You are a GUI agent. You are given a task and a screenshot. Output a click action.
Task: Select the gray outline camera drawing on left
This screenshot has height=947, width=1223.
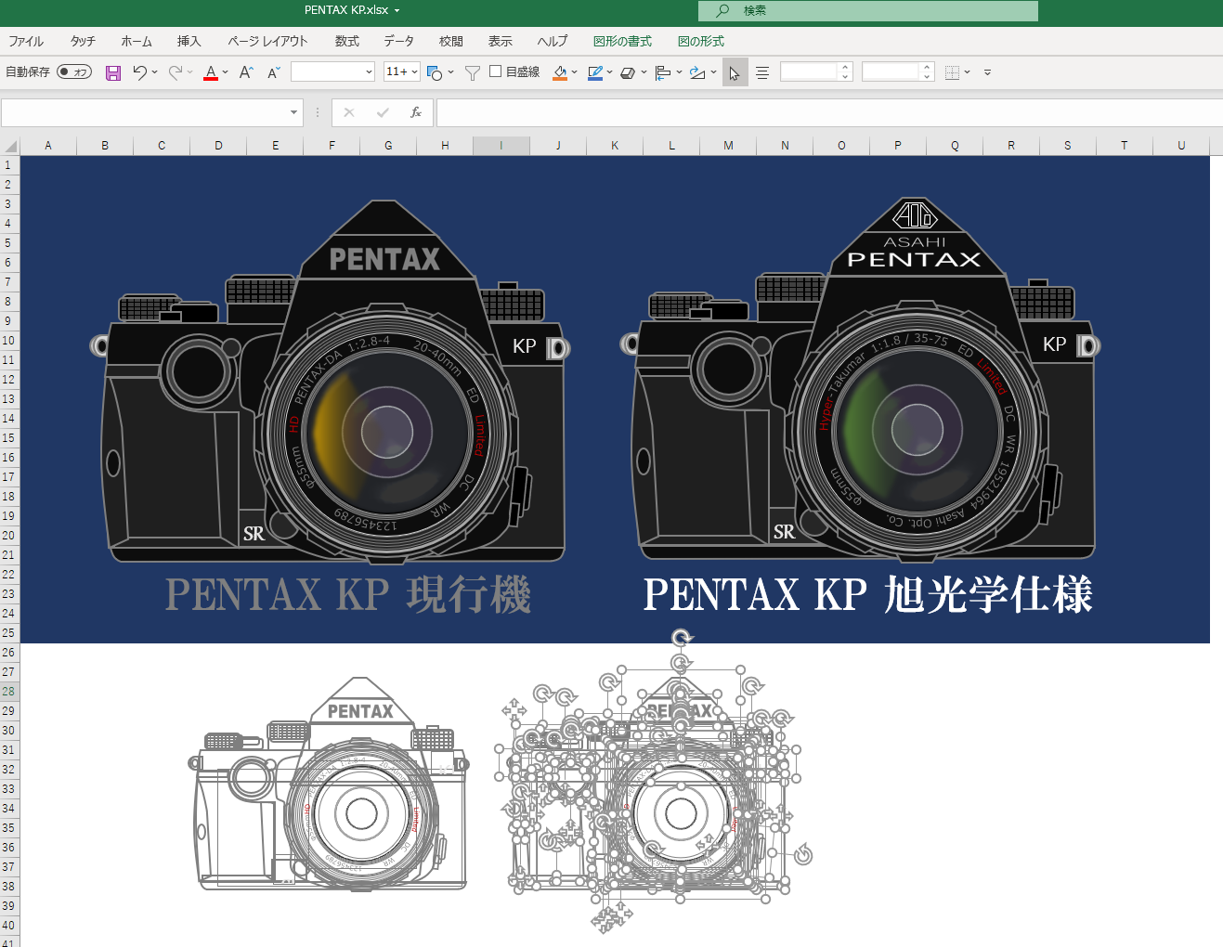331,785
